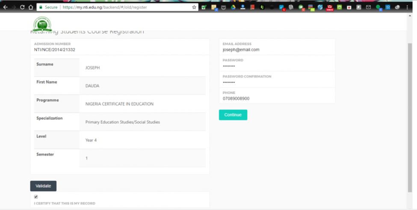This screenshot has width=417, height=210.
Task: Toggle the certify my record checkbox
Action: tap(36, 197)
